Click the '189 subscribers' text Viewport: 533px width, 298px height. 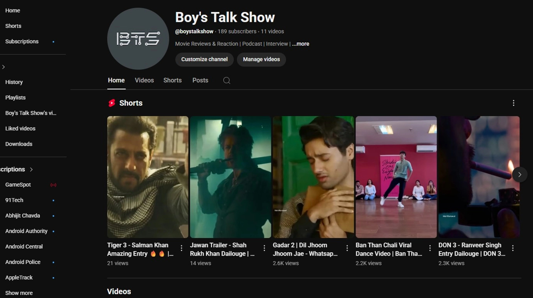click(237, 31)
